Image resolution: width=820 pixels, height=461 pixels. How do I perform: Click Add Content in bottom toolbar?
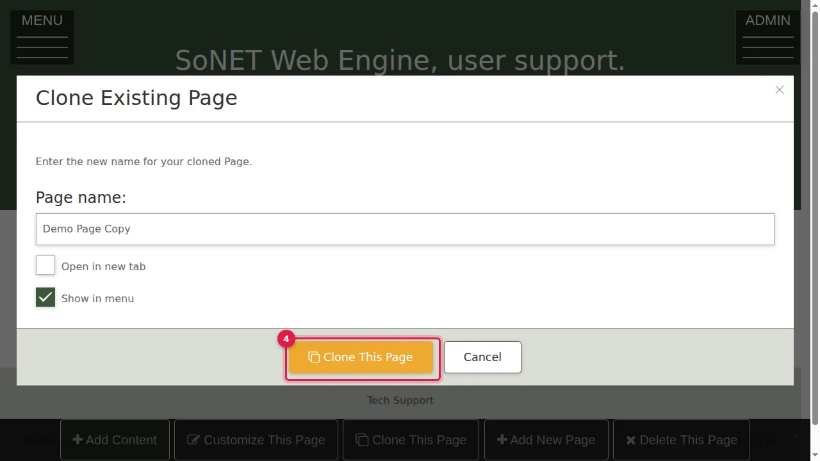(115, 440)
